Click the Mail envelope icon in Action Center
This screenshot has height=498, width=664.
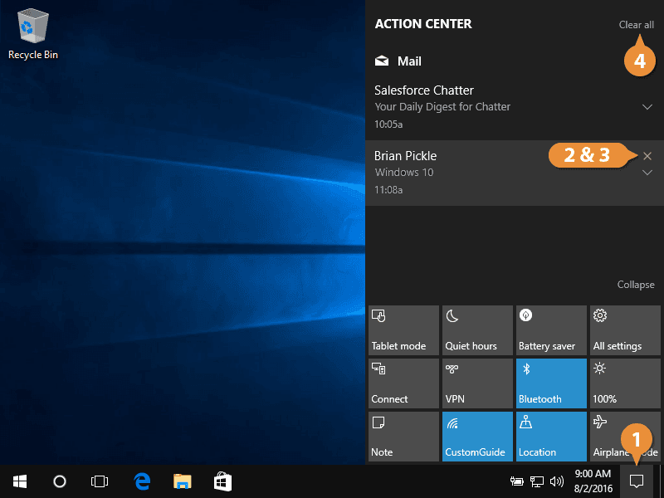coord(382,61)
